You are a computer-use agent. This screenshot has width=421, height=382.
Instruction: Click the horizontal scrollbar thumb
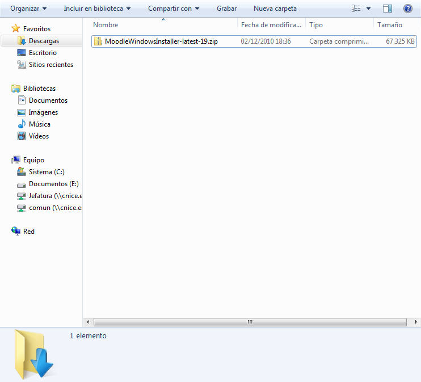250,322
